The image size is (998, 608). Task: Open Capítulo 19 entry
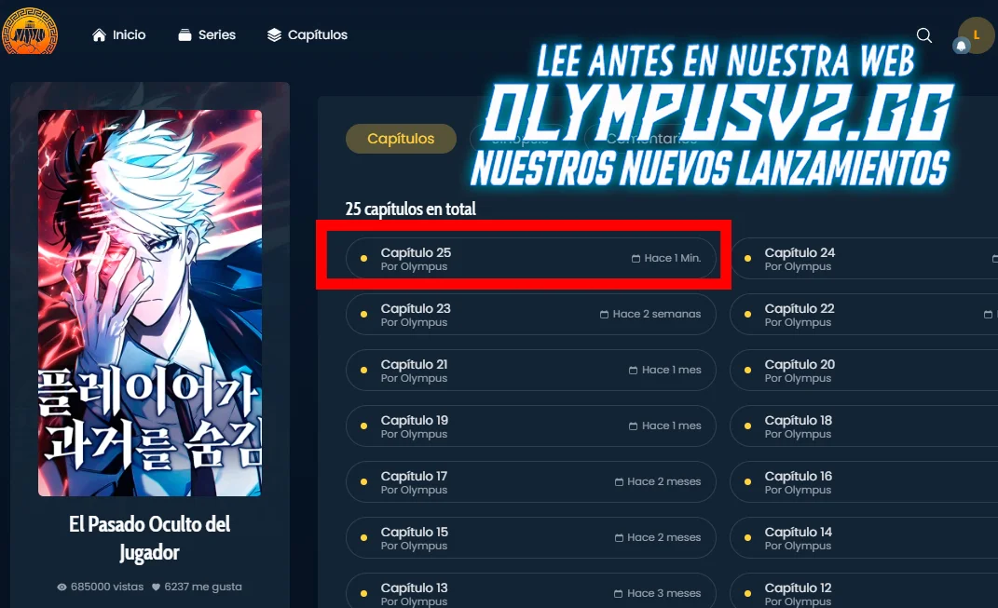[531, 426]
